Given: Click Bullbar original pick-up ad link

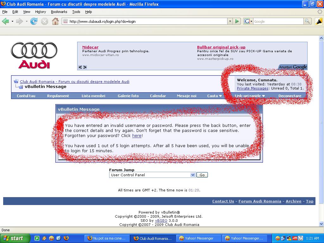Looking at the screenshot, I should 221,47.
